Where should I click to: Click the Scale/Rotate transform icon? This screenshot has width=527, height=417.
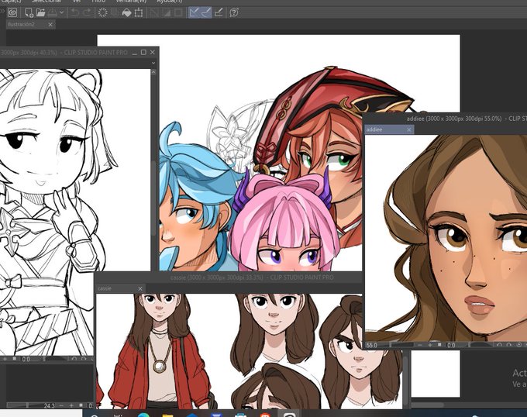click(x=139, y=12)
